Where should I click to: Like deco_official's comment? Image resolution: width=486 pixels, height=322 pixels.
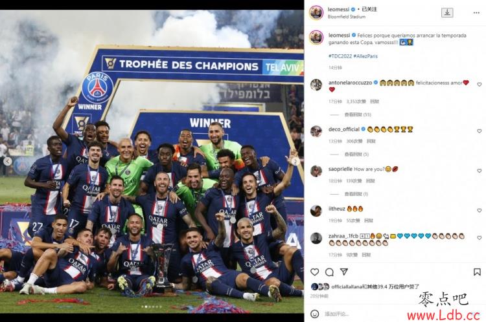tap(479, 131)
